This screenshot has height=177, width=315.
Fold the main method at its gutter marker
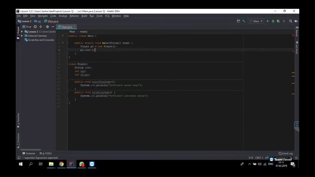(68, 43)
